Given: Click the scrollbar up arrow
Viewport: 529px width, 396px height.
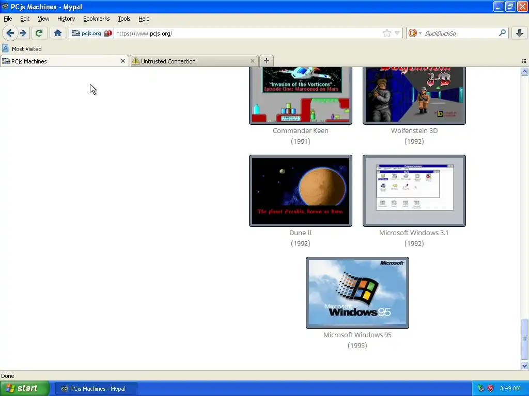Looking at the screenshot, I should point(524,71).
